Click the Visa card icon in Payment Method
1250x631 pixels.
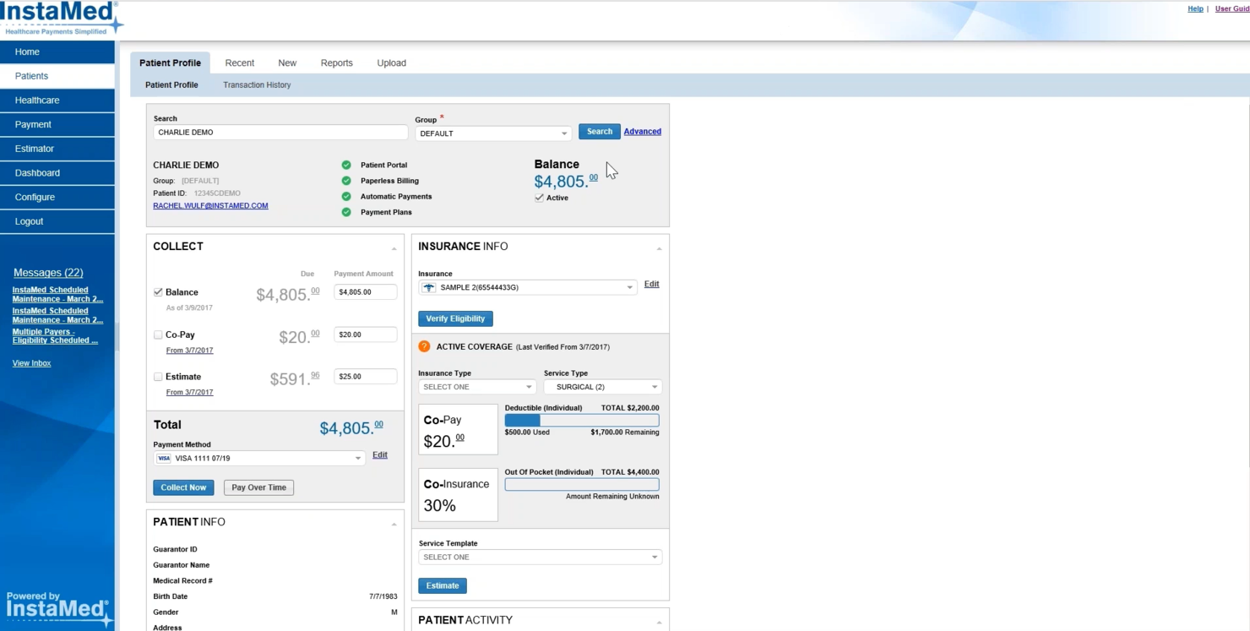pos(164,459)
